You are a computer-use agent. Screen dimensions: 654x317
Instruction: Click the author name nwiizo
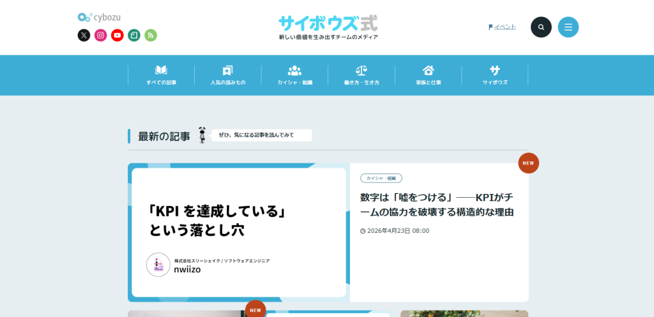pos(187,270)
